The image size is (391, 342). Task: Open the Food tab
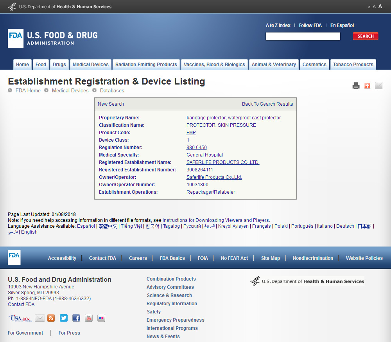click(41, 65)
